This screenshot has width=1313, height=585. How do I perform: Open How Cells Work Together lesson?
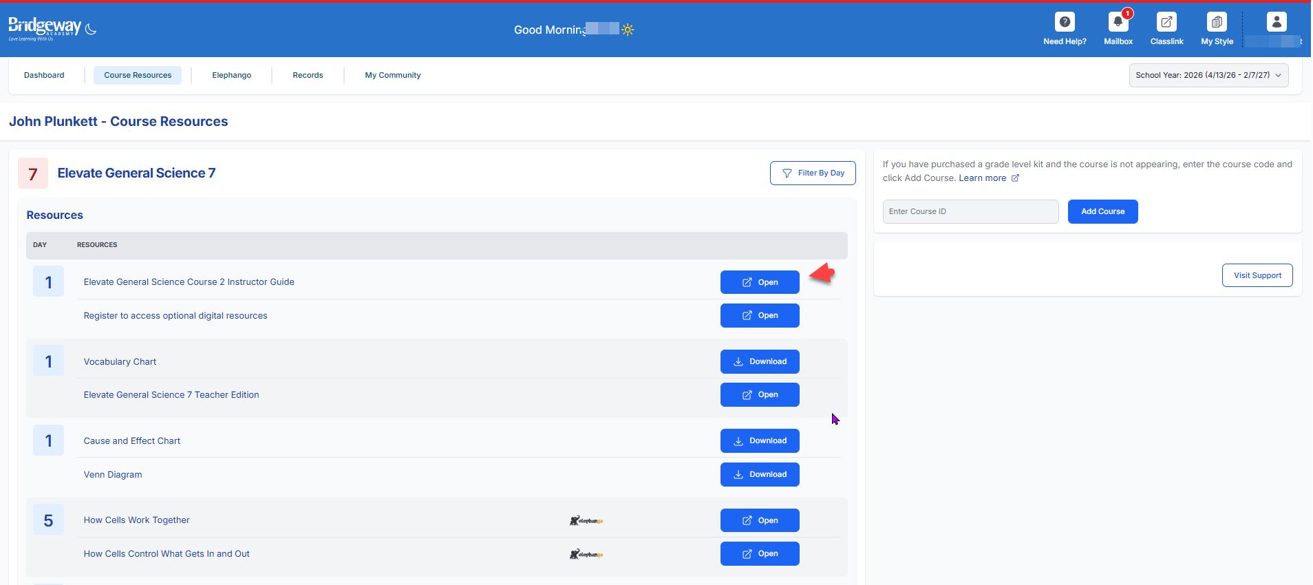[x=760, y=520]
